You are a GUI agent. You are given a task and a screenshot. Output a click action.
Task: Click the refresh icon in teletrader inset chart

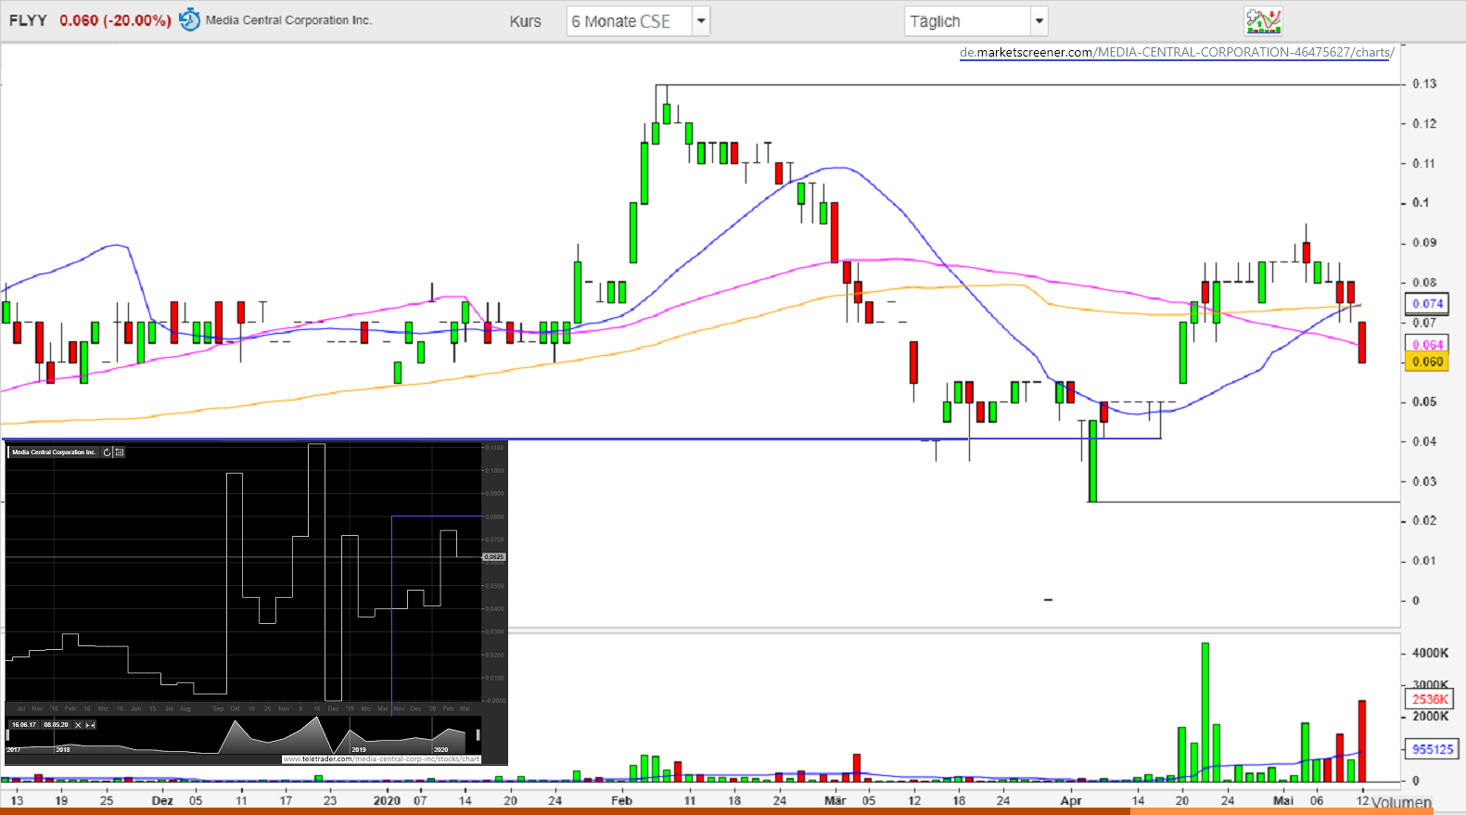[107, 452]
